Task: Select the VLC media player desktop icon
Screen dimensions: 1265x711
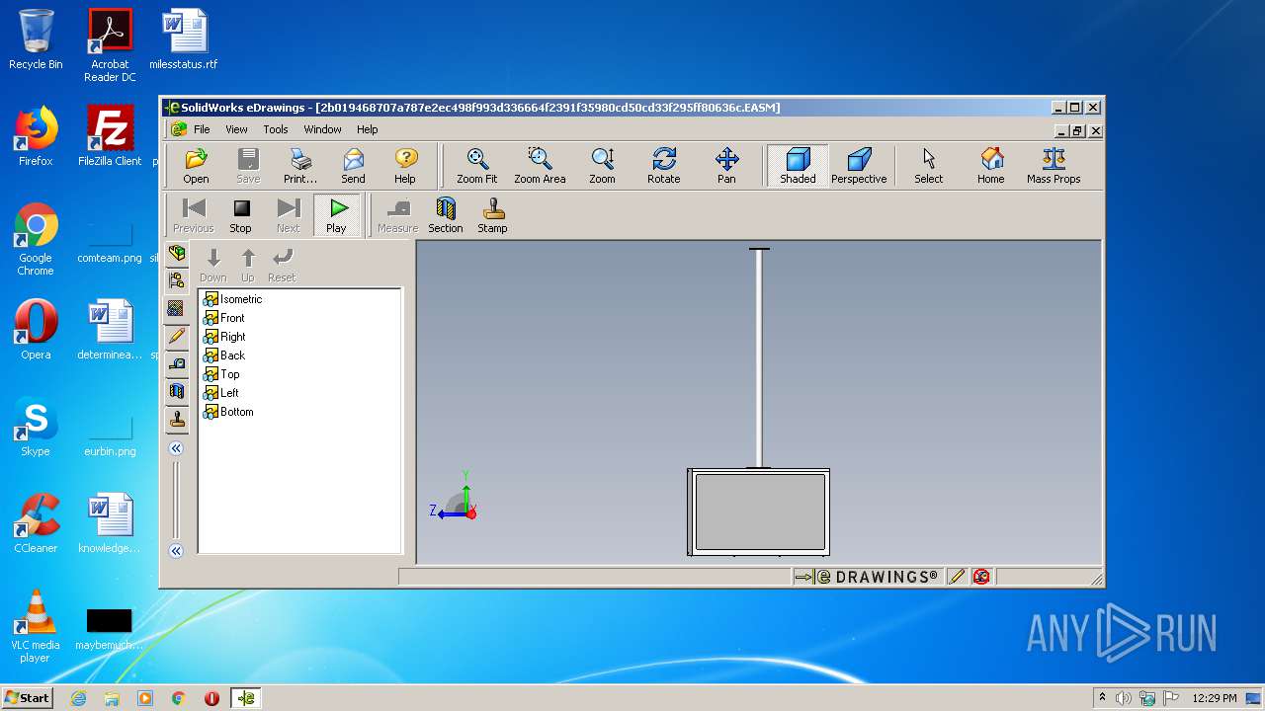Action: 36,626
